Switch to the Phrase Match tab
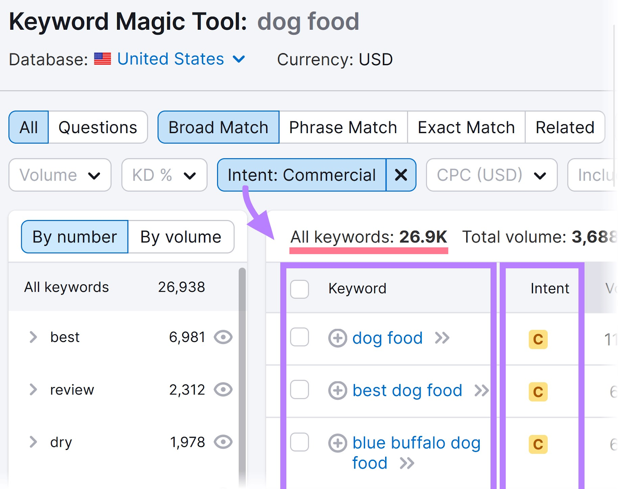Viewport: 618px width, 489px height. pyautogui.click(x=343, y=127)
